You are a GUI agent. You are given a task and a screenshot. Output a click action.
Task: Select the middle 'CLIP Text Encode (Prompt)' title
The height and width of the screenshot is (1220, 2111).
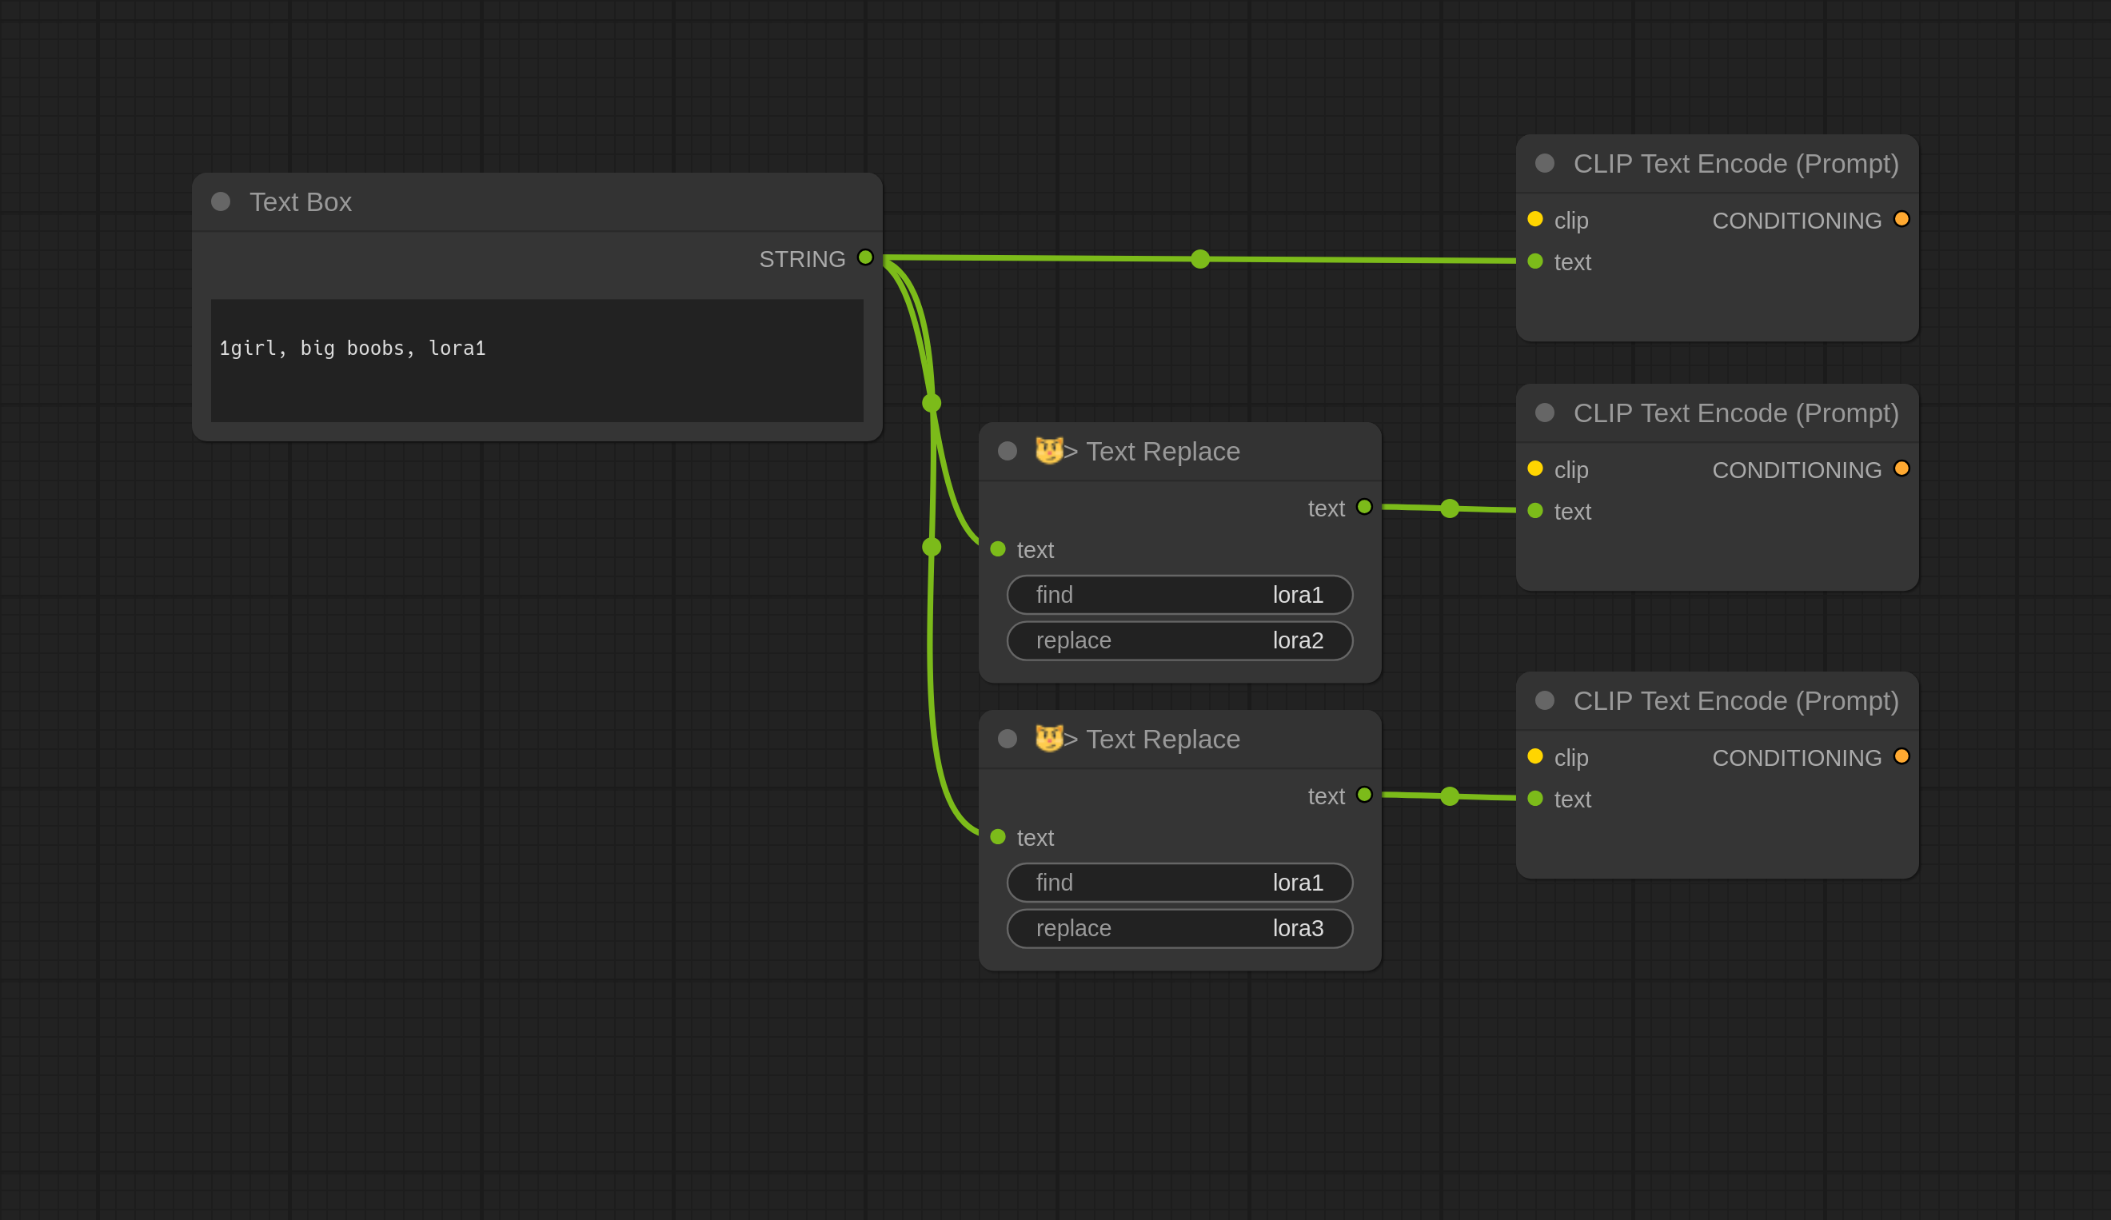(x=1736, y=413)
